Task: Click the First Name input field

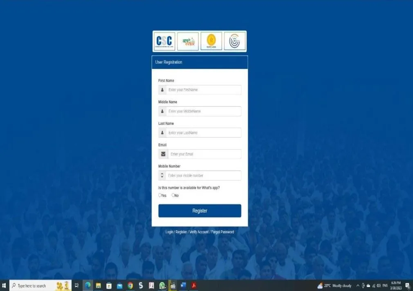Action: [x=203, y=90]
